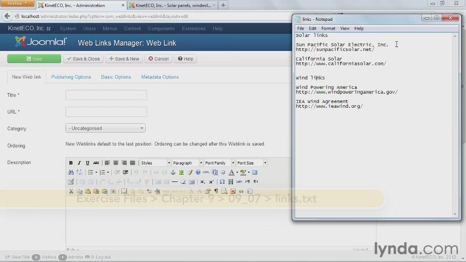The image size is (466, 262).
Task: Open the editor help icon
Action: tap(198, 172)
